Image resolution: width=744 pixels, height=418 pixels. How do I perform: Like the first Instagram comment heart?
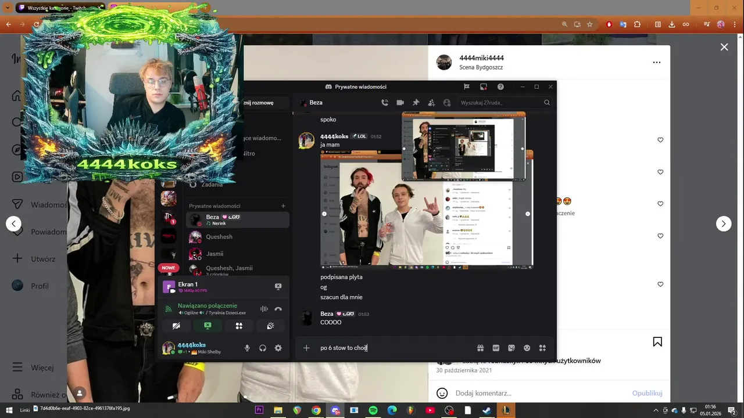(660, 140)
